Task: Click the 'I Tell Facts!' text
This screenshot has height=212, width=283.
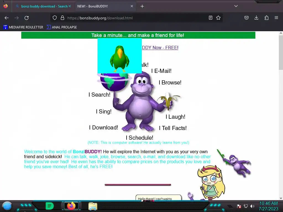Action: (173, 128)
